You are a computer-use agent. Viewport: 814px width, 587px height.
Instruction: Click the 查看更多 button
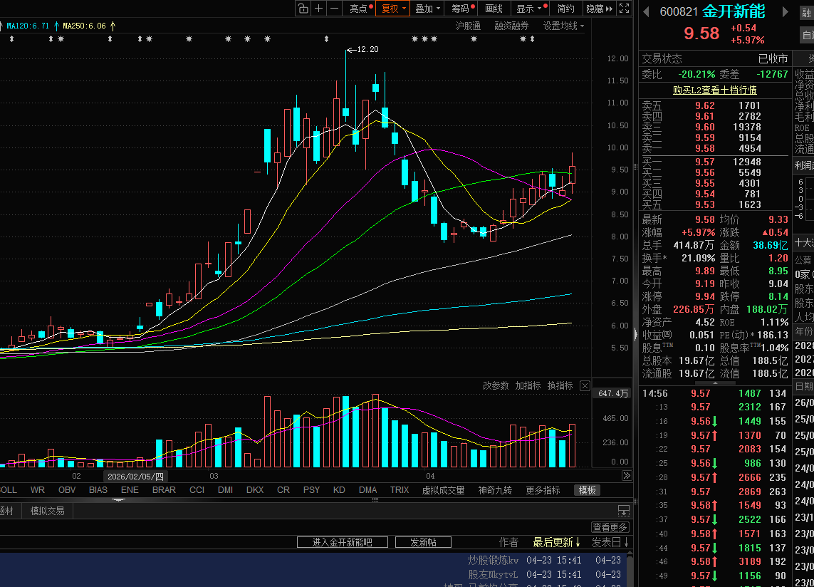point(610,527)
